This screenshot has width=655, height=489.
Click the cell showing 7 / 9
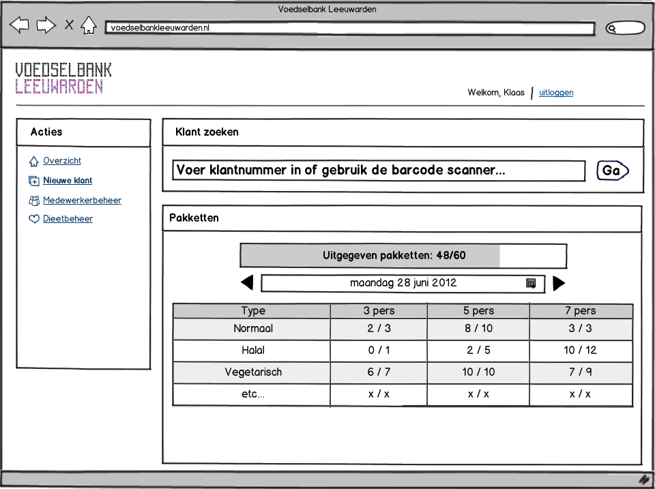click(581, 372)
